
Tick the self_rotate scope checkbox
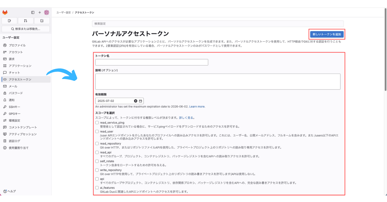[x=97, y=161]
